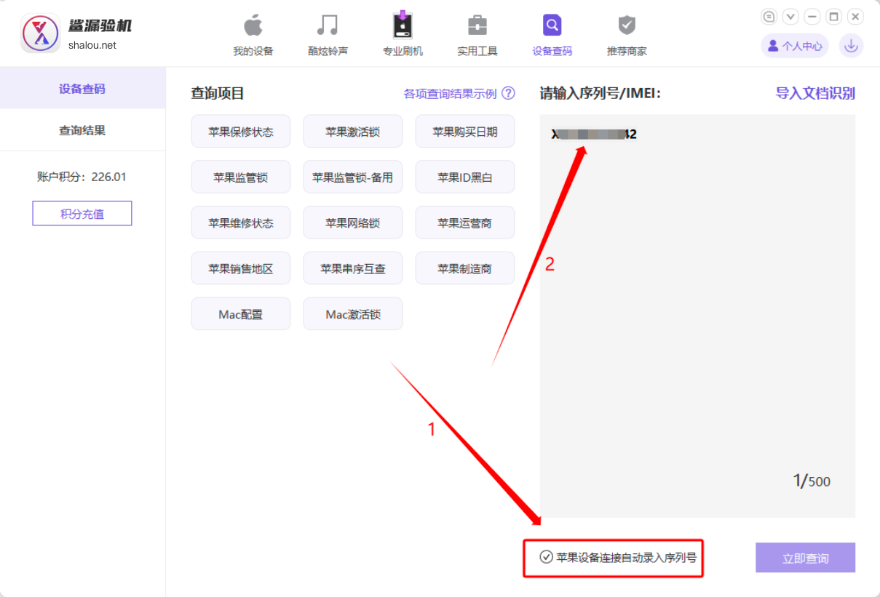Open the 专业刷机 flashing tool
Image resolution: width=880 pixels, height=597 pixels.
pos(403,33)
